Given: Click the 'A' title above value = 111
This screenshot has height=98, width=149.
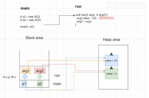Looking at the screenshot, I should 111,54.
